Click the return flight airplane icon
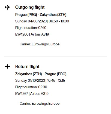 [x=8, y=66]
